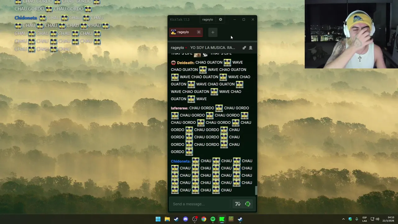Click the rageylo account button in title bar

207,19
